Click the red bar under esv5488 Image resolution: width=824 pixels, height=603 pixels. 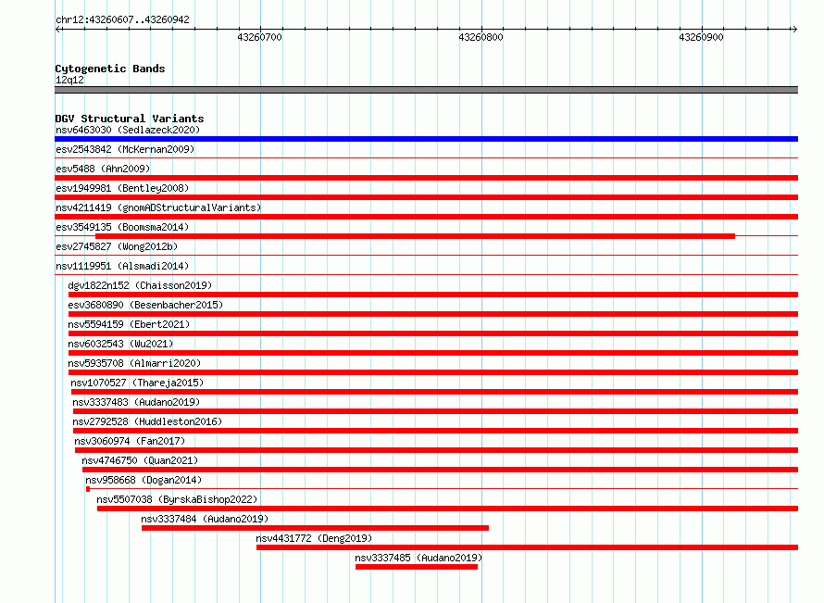tap(426, 178)
